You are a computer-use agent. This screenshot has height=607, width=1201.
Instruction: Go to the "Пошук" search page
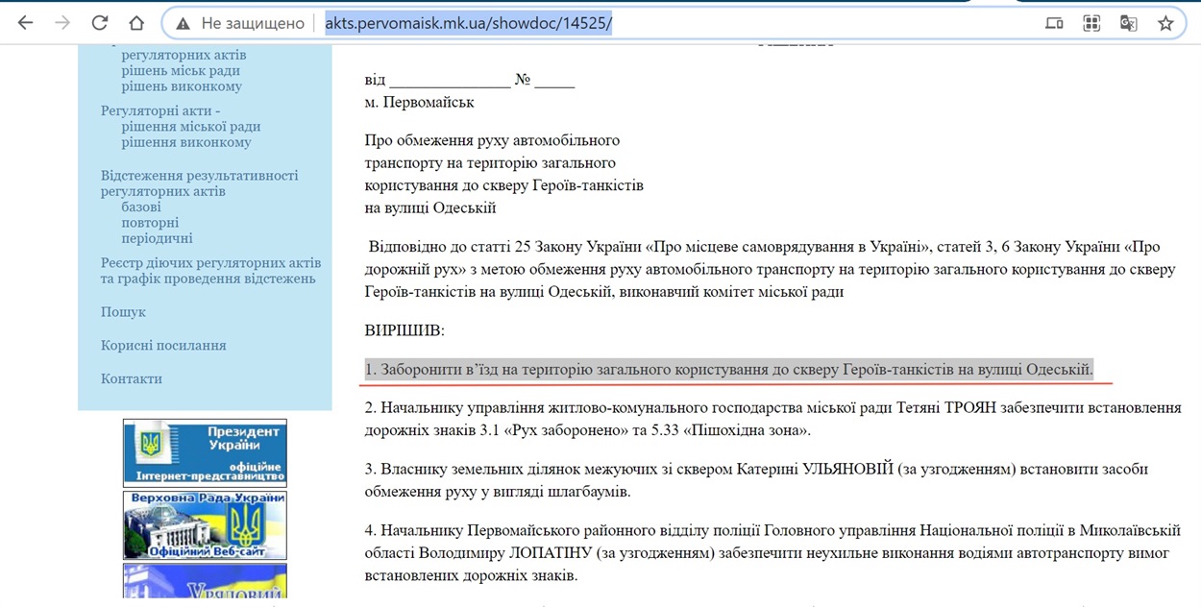pyautogui.click(x=124, y=311)
